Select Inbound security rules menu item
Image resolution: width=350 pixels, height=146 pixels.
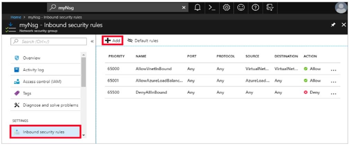tap(45, 132)
